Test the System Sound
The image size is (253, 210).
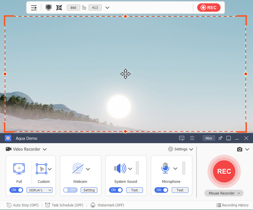[x=135, y=190]
